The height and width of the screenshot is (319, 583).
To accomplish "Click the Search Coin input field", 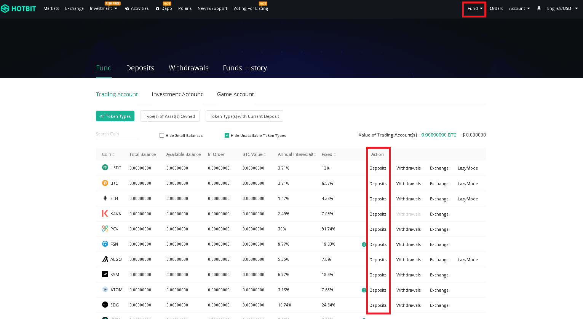I will [117, 134].
